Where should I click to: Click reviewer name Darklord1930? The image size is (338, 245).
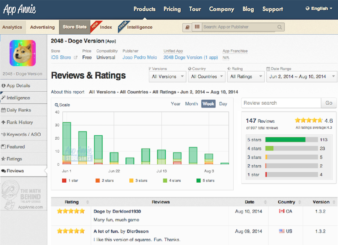(127, 212)
